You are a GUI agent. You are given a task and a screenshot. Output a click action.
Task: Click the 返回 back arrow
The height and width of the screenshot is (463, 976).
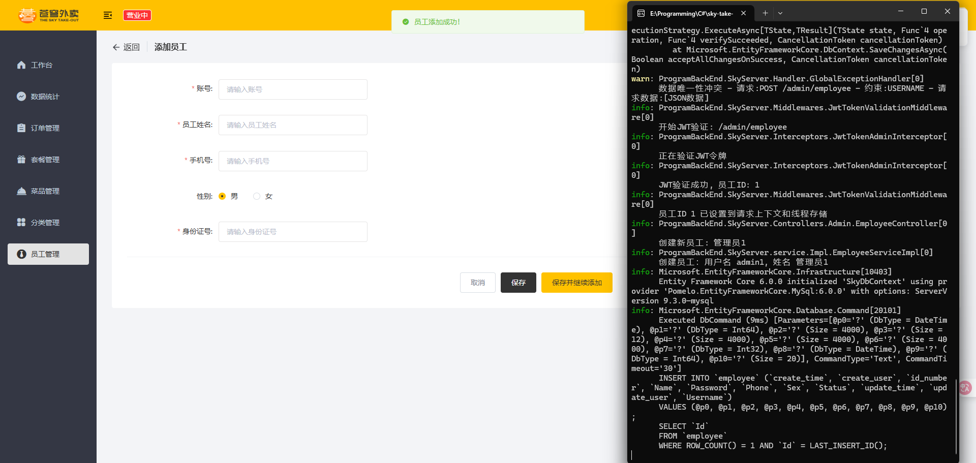point(116,47)
